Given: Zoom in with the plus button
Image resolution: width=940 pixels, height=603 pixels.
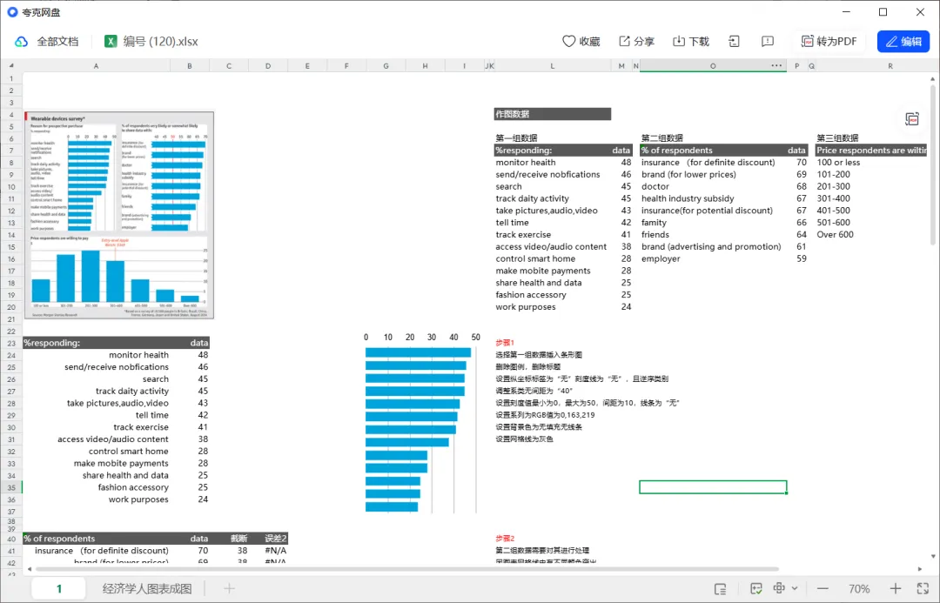Looking at the screenshot, I should tap(895, 588).
